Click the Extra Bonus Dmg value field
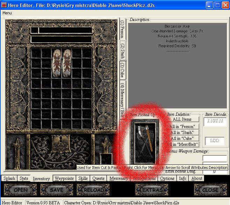230x205 pixels. point(214,171)
